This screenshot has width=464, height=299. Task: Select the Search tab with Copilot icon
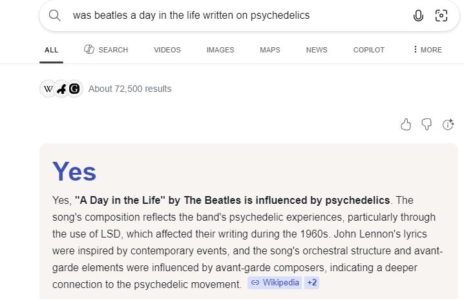tap(106, 49)
